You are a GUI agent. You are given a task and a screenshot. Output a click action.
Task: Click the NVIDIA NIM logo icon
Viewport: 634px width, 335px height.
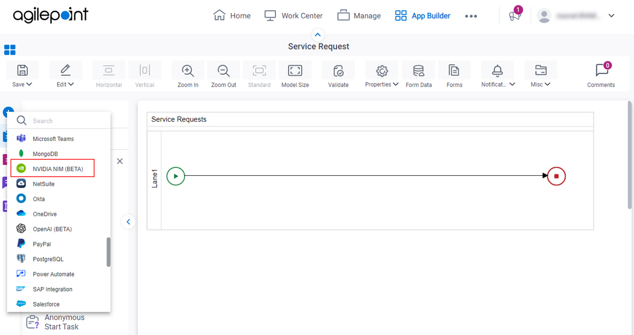coord(21,169)
